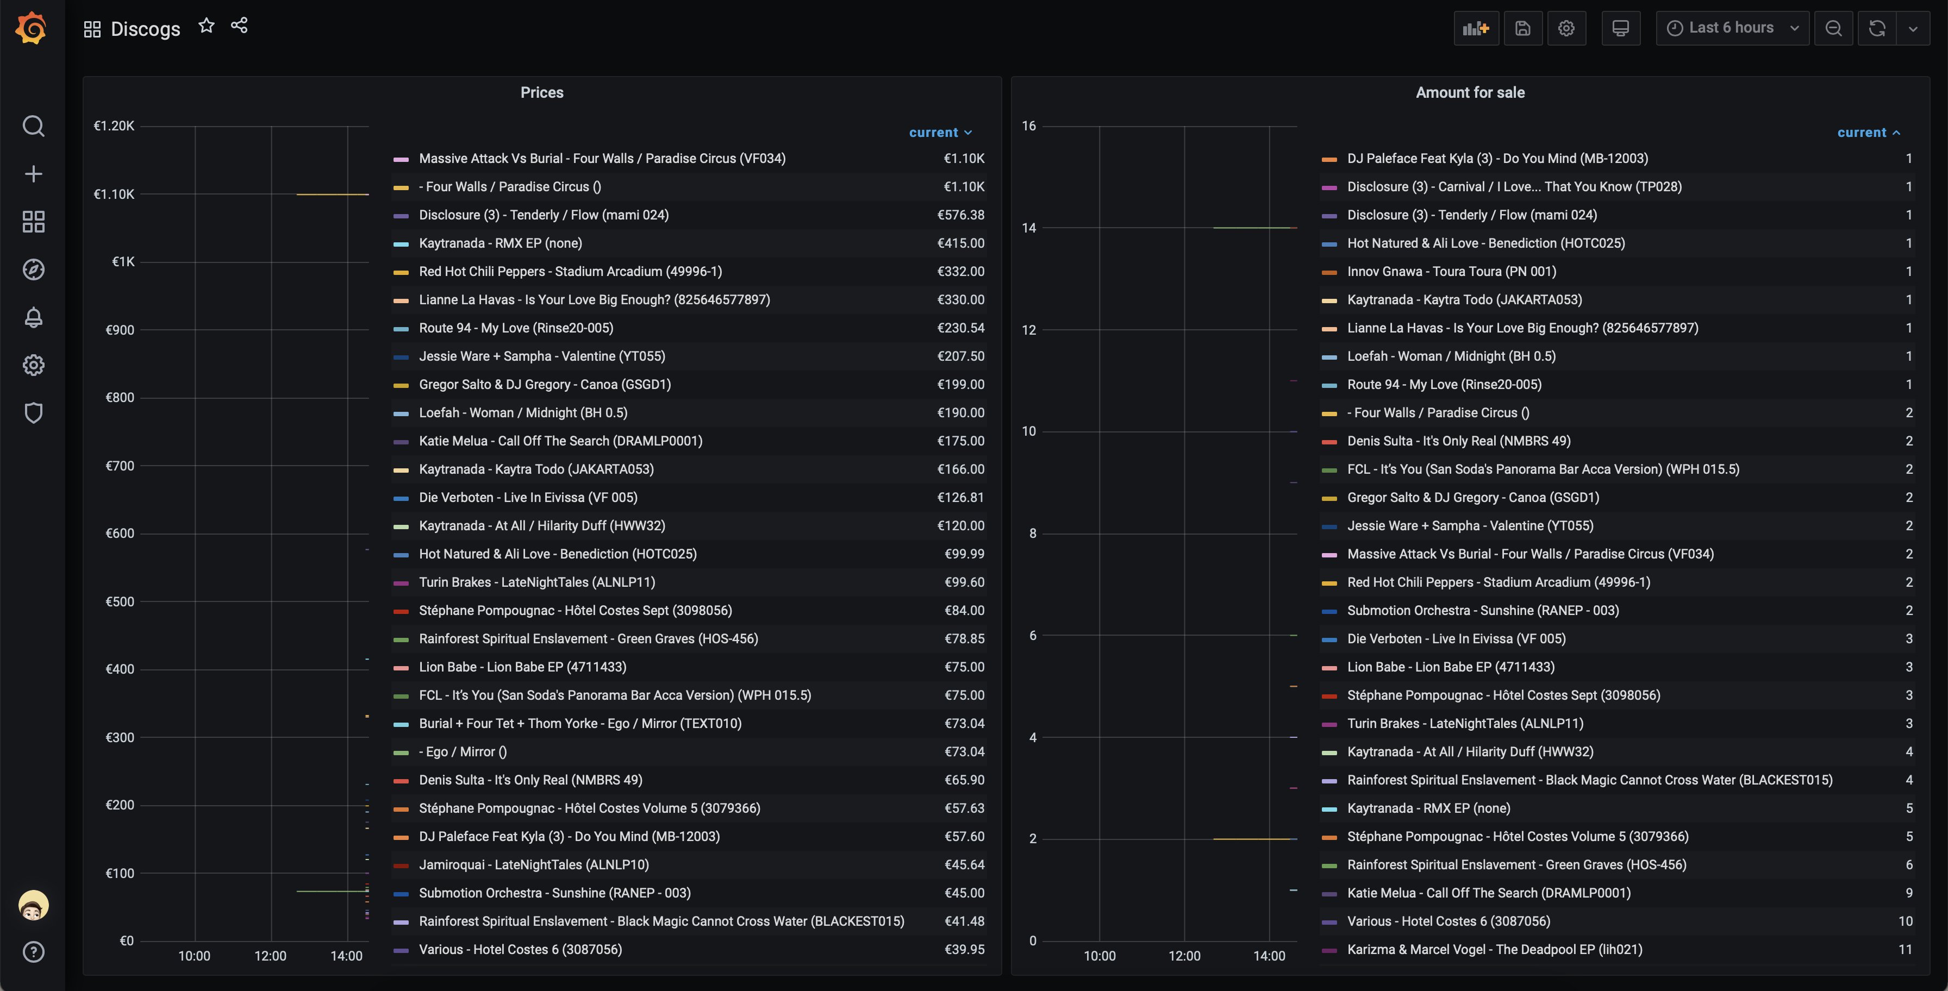Viewport: 1948px width, 991px height.
Task: Open the Explore compass icon
Action: pyautogui.click(x=33, y=270)
